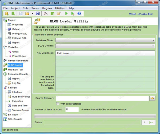Create a new project with blank page icon
This screenshot has height=134, width=160.
tap(21, 13)
